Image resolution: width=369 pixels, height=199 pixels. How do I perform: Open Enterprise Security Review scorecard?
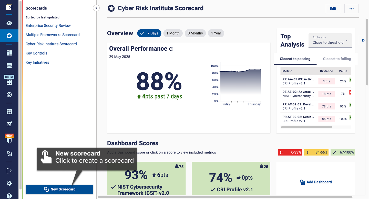(48, 26)
